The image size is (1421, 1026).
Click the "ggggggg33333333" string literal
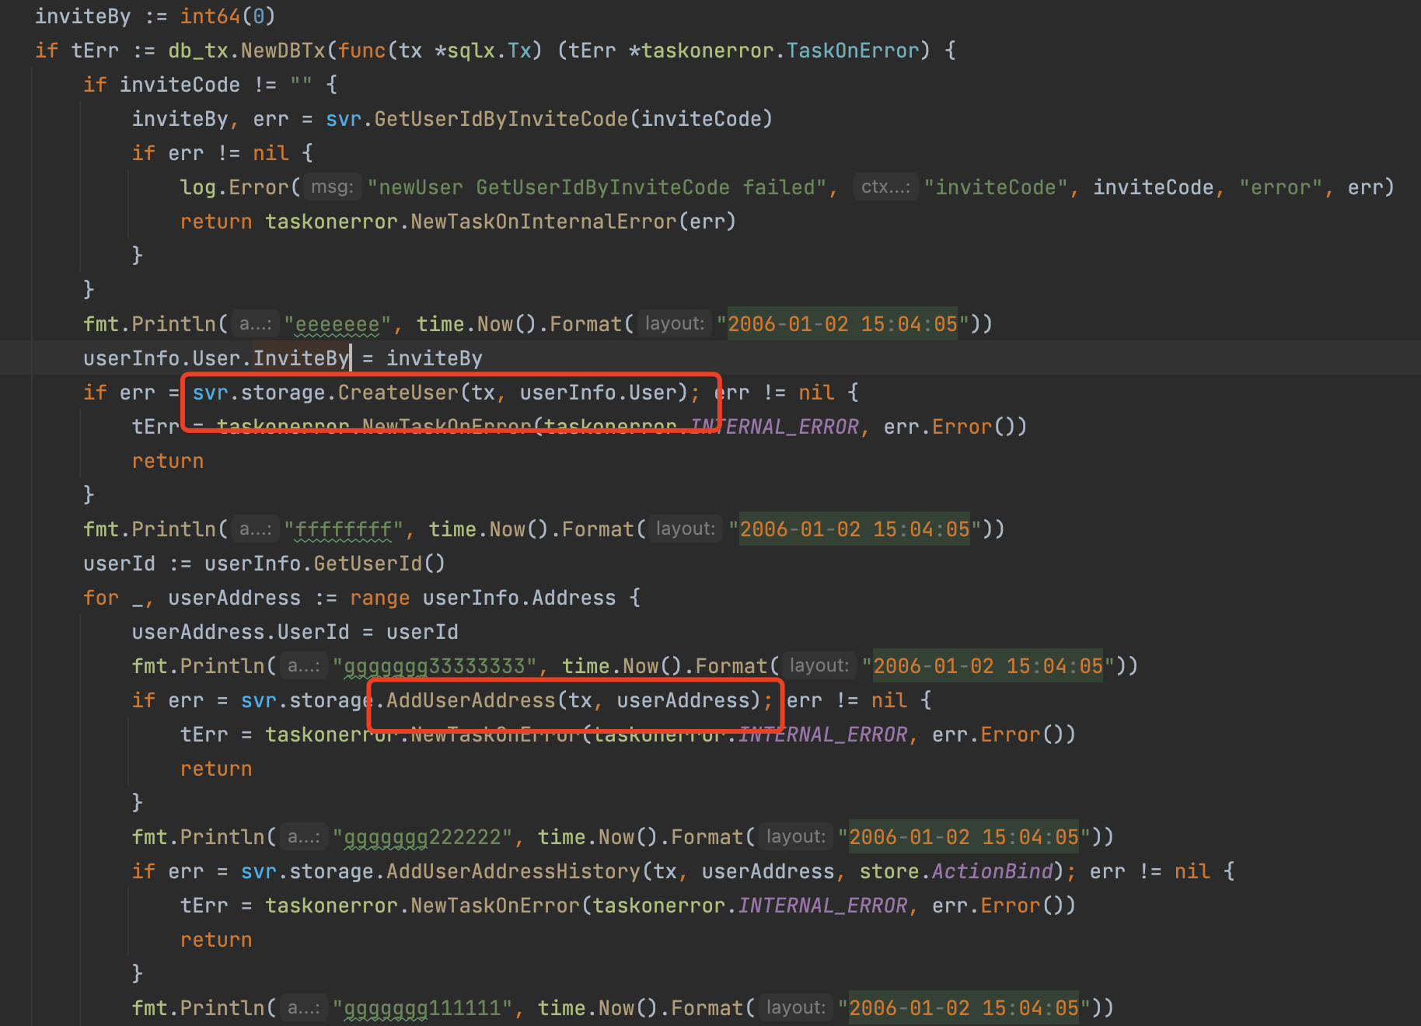pyautogui.click(x=434, y=666)
